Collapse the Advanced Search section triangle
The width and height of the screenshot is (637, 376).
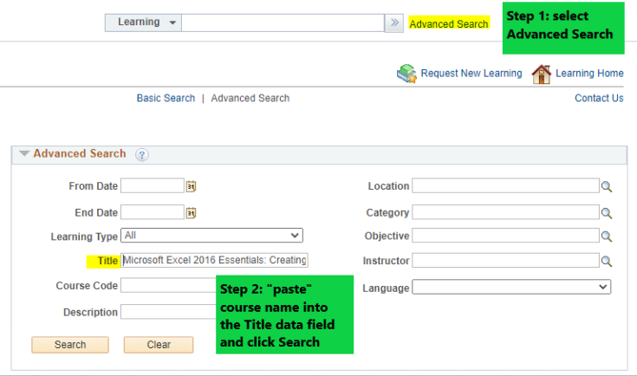point(24,153)
